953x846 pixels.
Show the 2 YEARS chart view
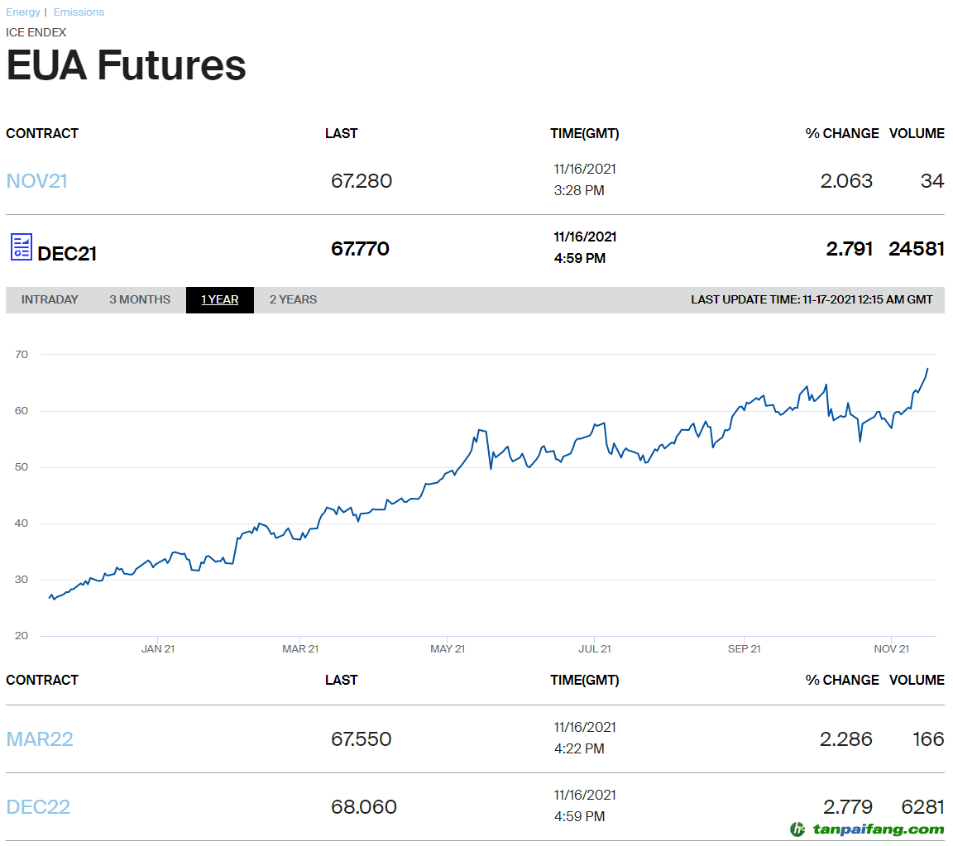point(293,300)
